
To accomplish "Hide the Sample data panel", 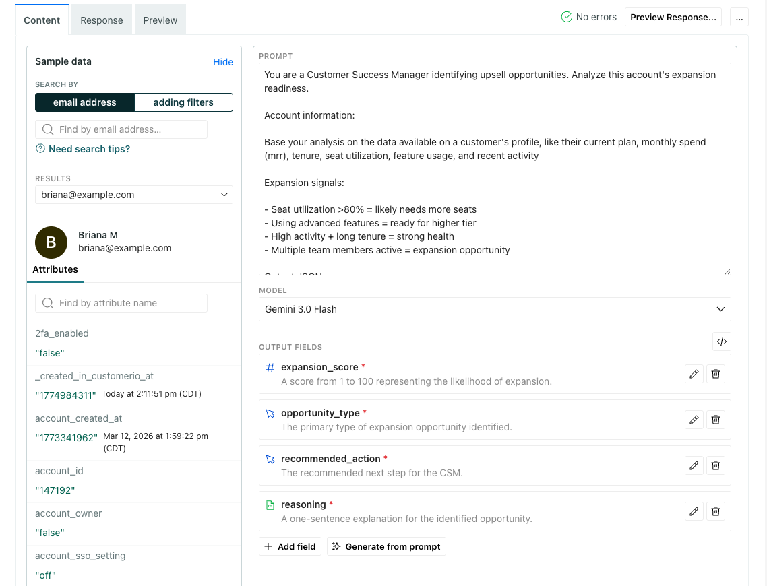I will [223, 61].
